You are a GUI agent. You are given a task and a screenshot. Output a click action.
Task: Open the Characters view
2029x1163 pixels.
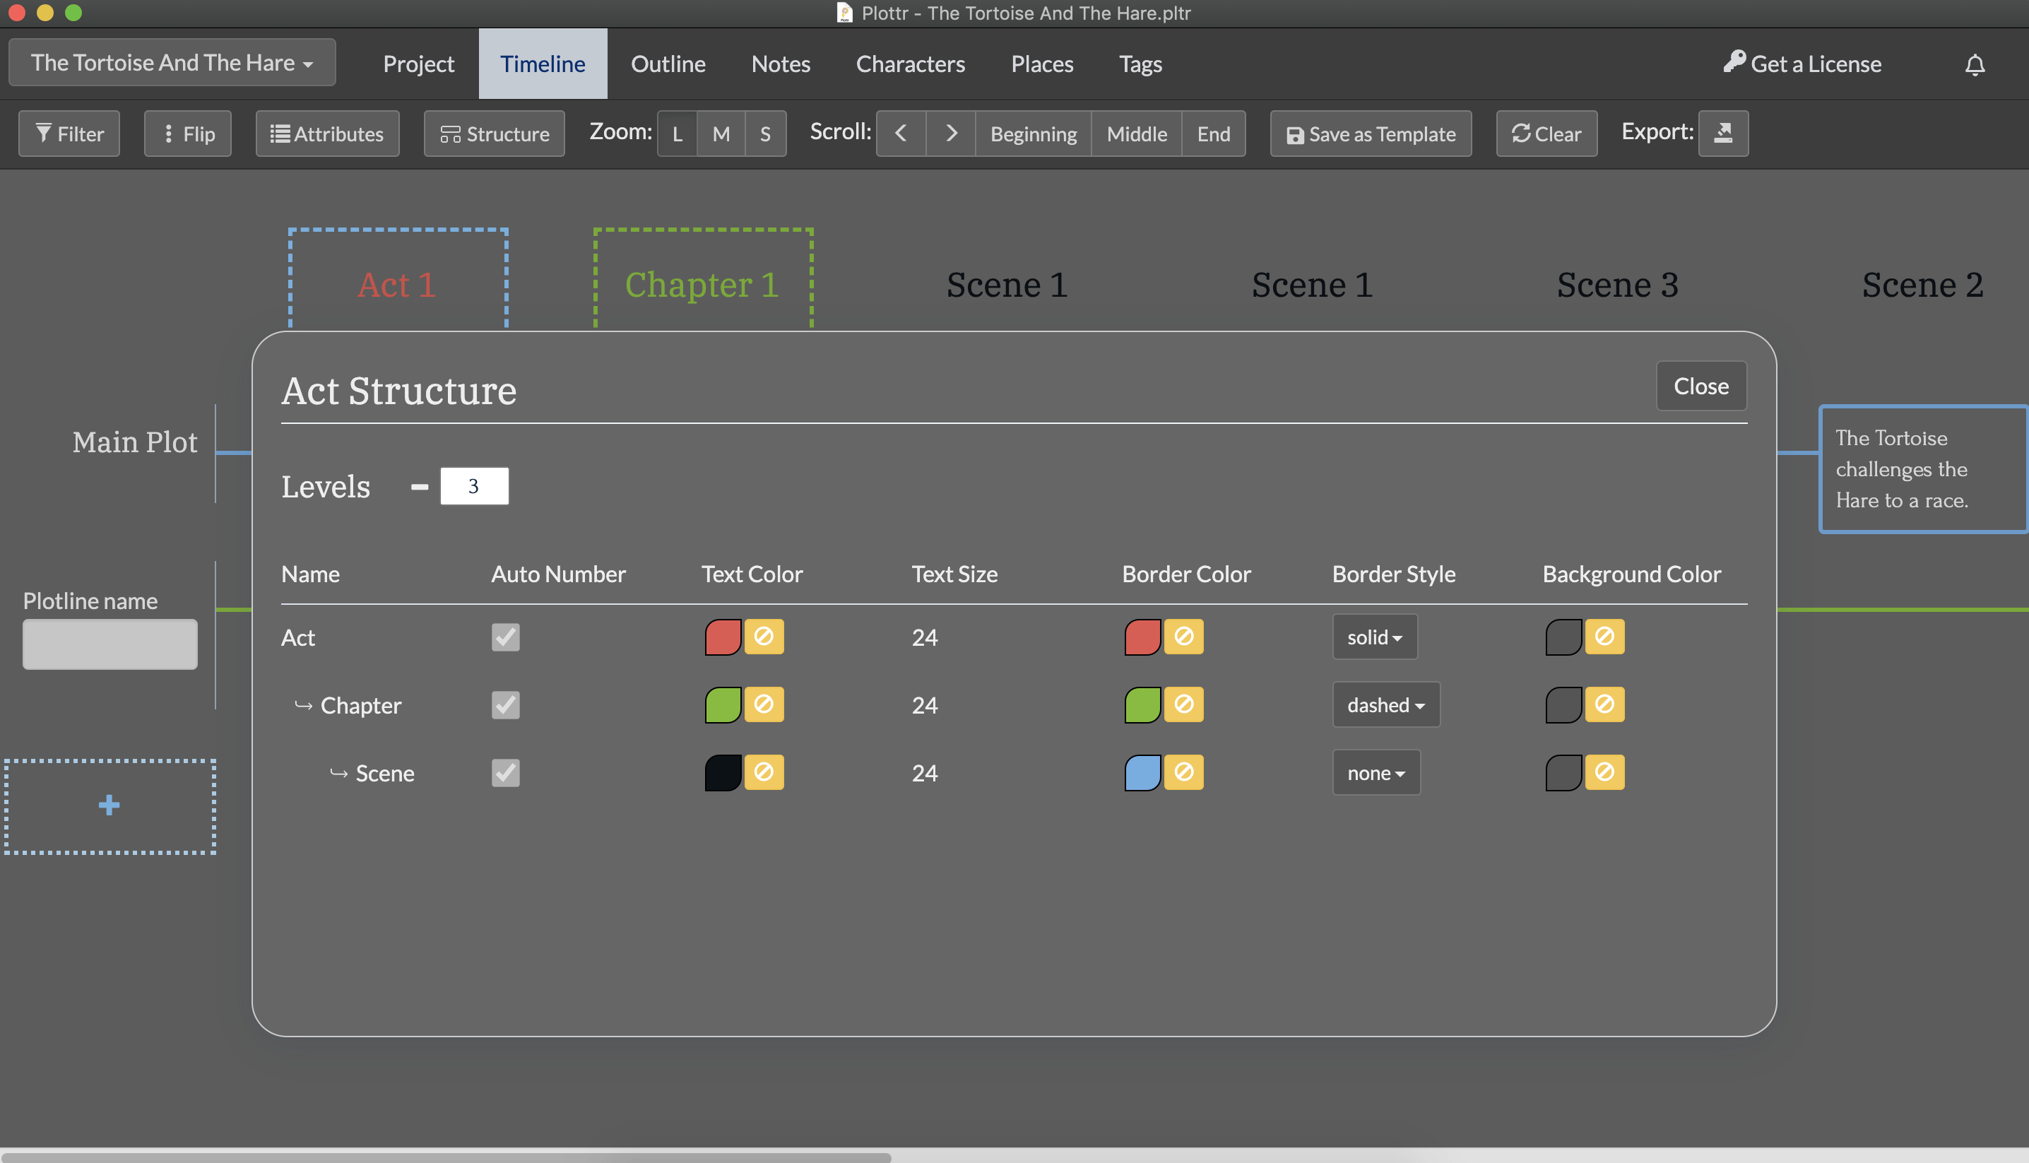(x=911, y=63)
